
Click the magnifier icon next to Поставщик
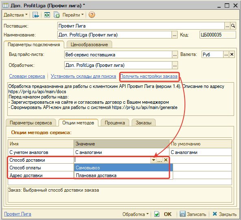click(x=233, y=26)
